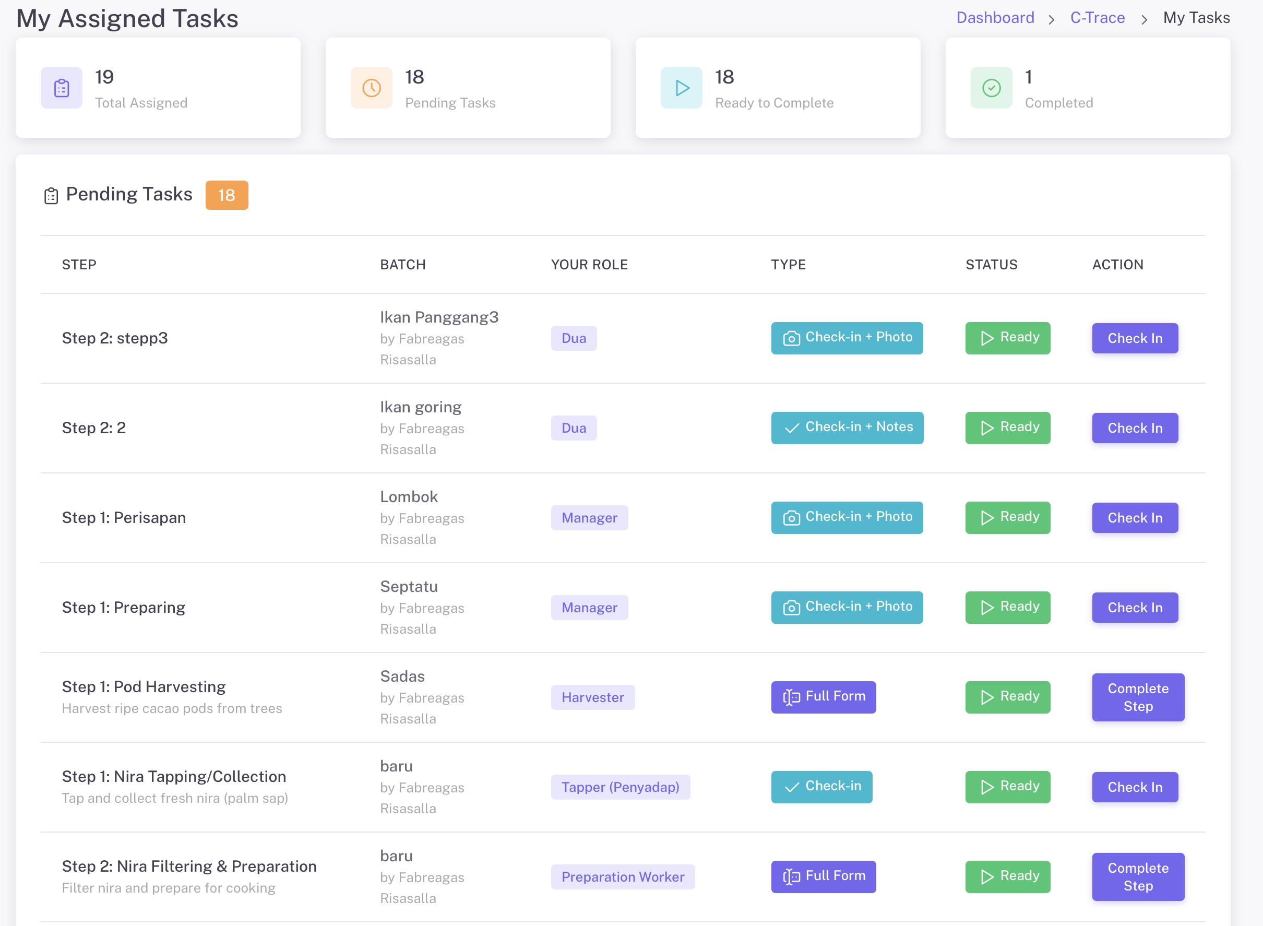Go to C-Trace breadcrumb link
The width and height of the screenshot is (1263, 926).
pos(1097,18)
